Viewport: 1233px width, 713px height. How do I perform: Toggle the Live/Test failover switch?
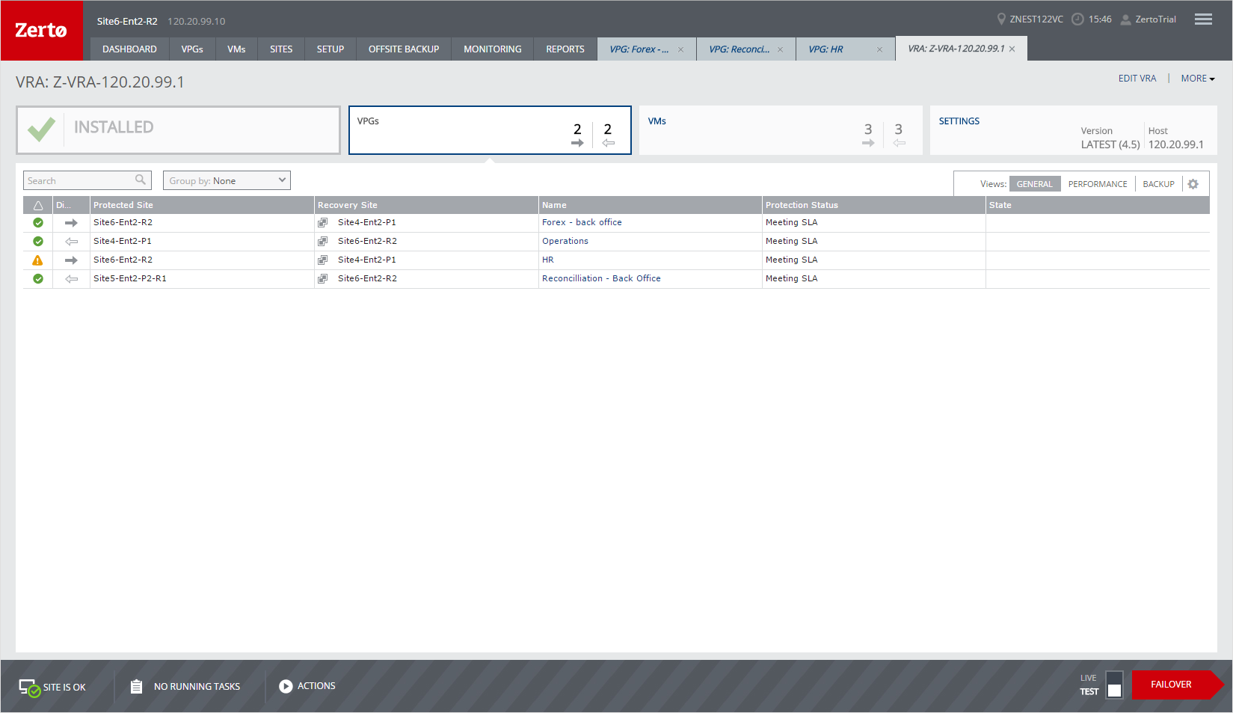1114,685
